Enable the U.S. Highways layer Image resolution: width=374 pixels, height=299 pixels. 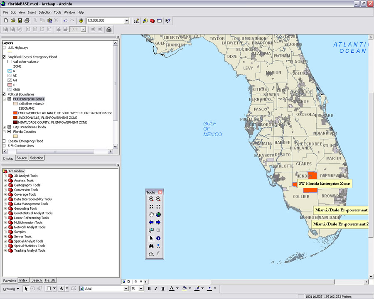4,48
